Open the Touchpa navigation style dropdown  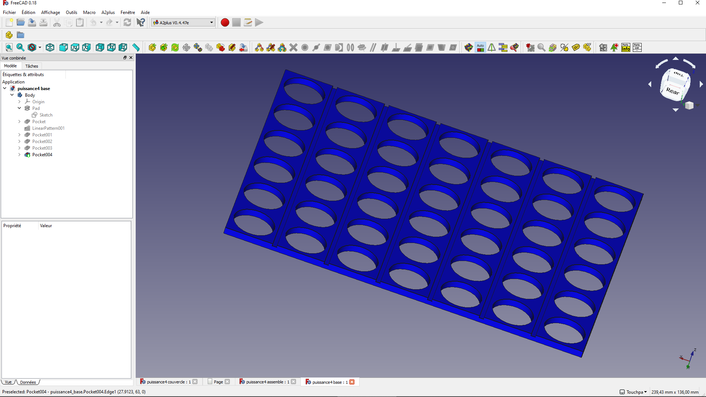pos(633,392)
